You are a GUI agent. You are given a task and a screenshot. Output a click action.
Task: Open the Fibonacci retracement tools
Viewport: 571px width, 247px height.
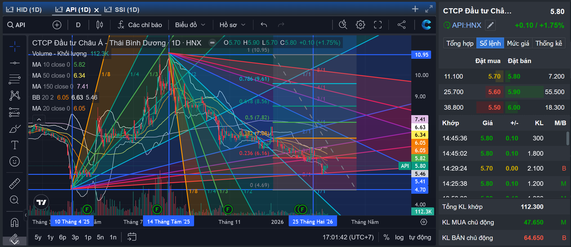15,79
